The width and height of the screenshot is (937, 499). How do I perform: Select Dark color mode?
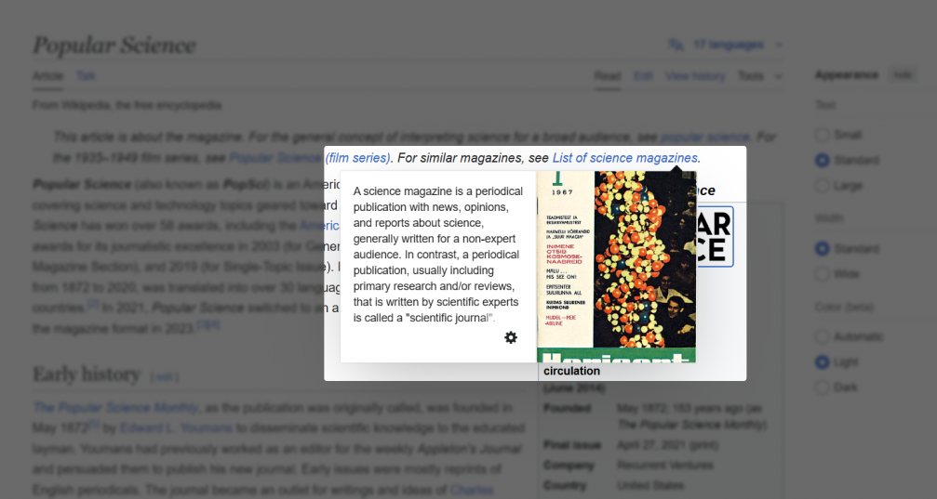point(823,387)
